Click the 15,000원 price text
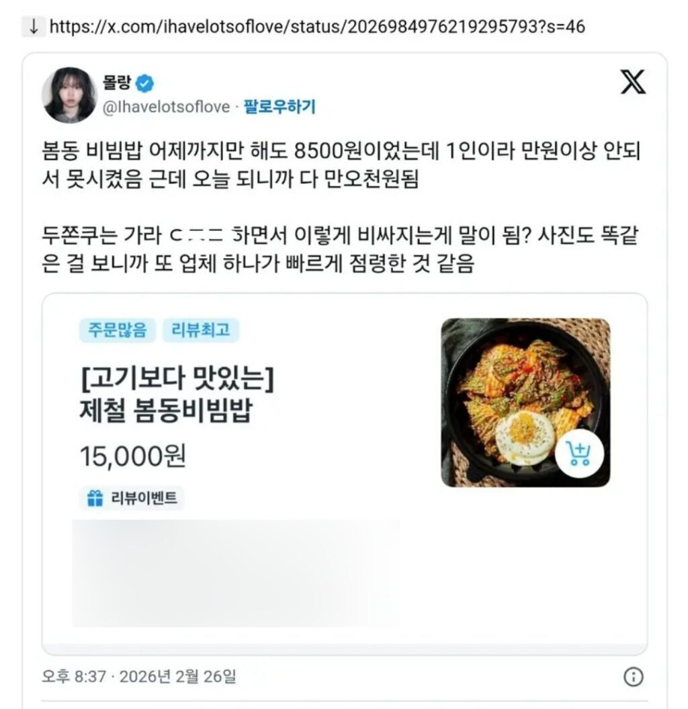Image resolution: width=688 pixels, height=709 pixels. [133, 456]
